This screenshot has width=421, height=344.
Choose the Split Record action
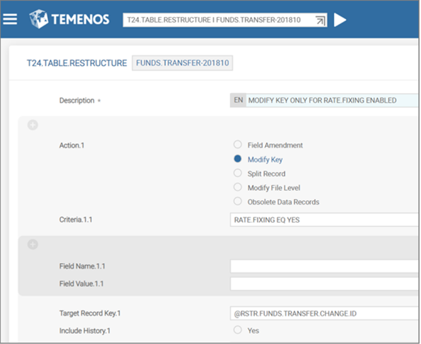[237, 173]
